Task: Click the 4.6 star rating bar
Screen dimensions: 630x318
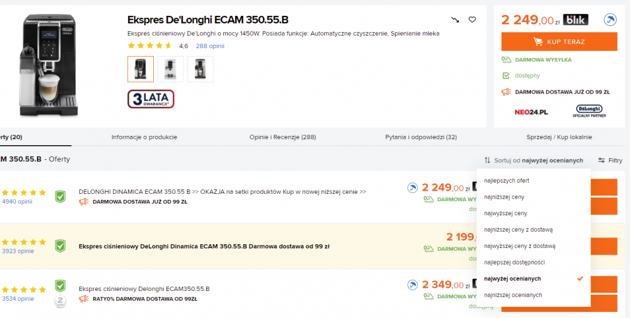Action: (x=150, y=46)
